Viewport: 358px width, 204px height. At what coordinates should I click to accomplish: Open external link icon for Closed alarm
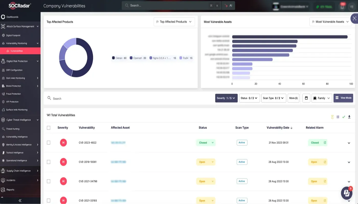325,143
